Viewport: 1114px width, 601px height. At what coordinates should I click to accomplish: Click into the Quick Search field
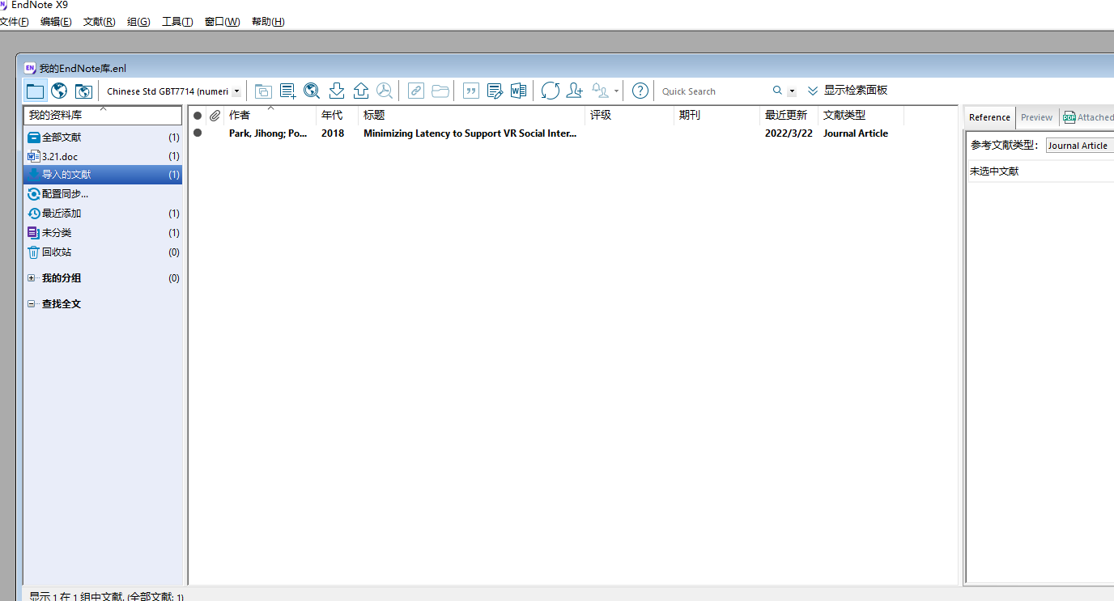tap(712, 91)
